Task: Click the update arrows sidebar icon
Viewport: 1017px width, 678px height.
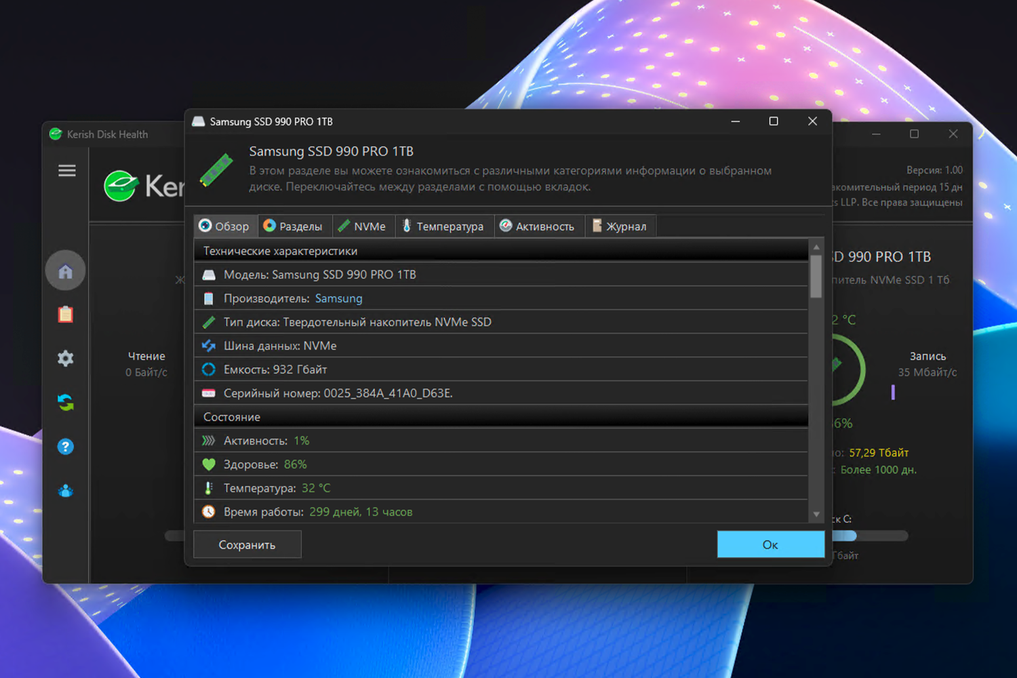Action: click(65, 403)
